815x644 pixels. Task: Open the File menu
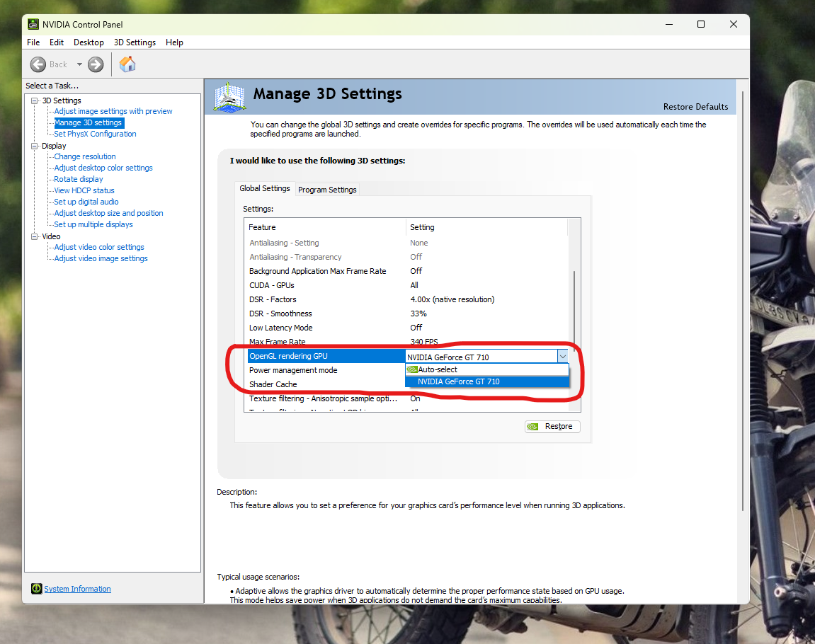[x=33, y=42]
